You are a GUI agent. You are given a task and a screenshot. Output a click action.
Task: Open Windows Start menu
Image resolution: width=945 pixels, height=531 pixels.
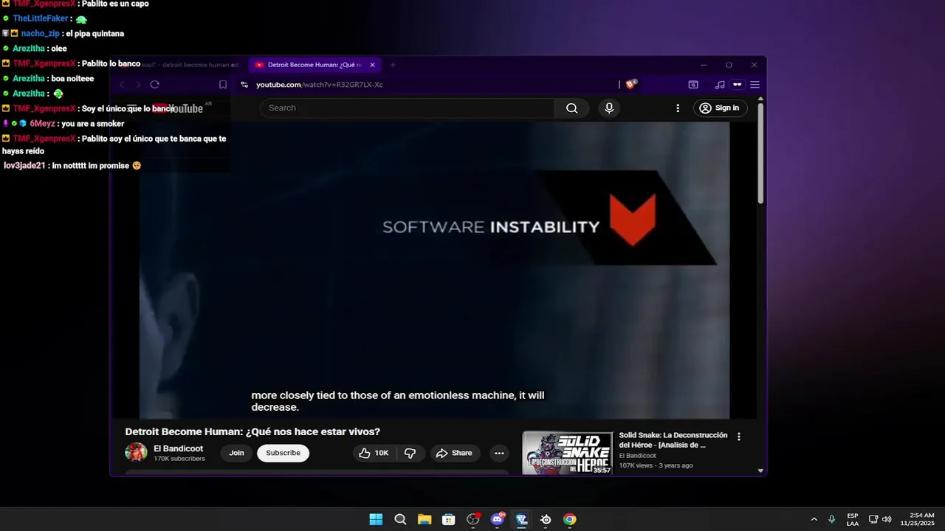[376, 519]
